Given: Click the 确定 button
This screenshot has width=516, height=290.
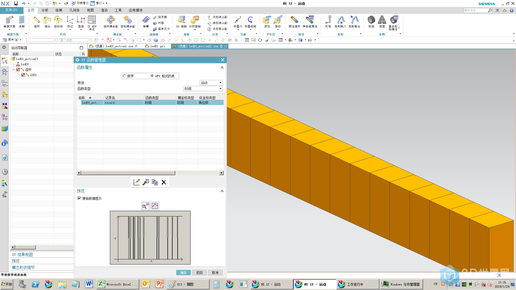Looking at the screenshot, I should click(184, 273).
